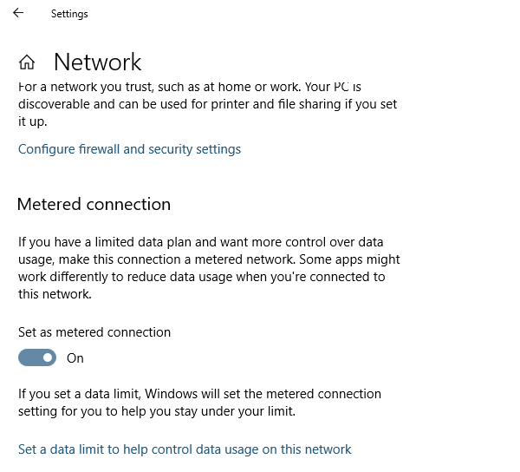Click line starting work differently to reduce

pyautogui.click(x=202, y=277)
